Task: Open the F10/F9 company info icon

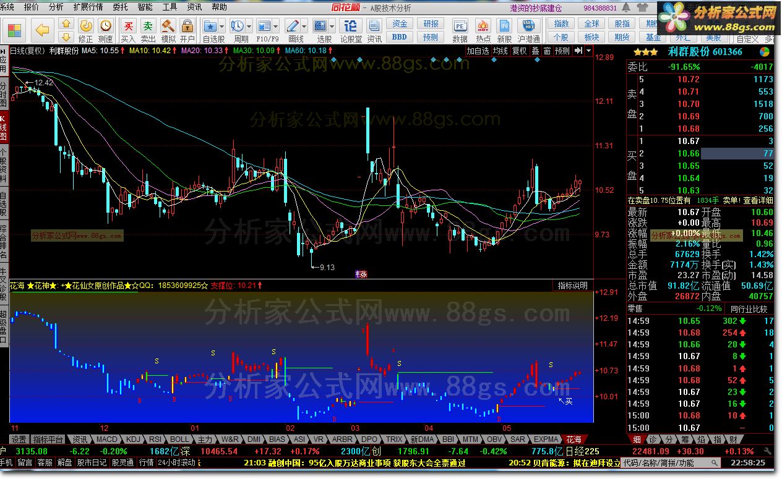Action: [264, 25]
